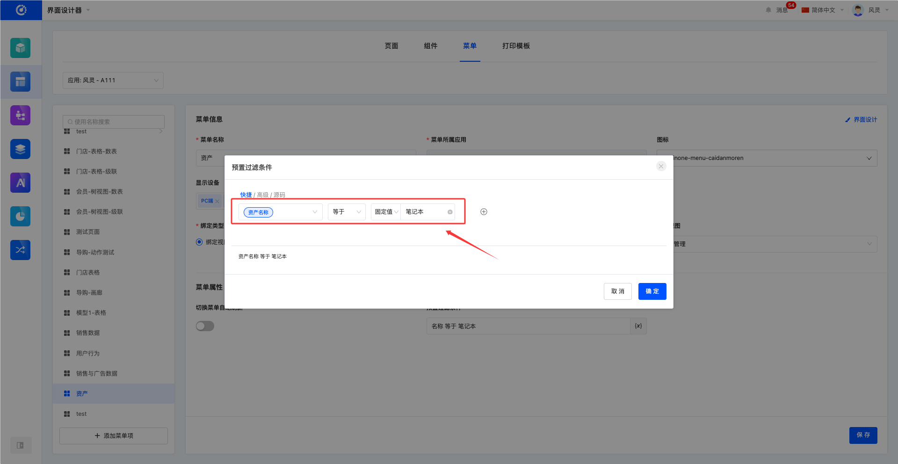
Task: Switch to the 高级 filter mode
Action: [x=262, y=195]
